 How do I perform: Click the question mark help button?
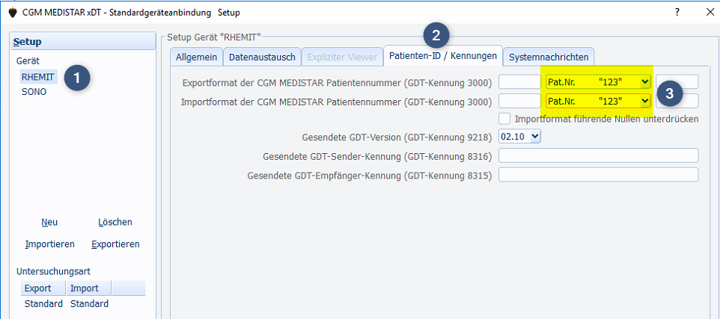(677, 13)
